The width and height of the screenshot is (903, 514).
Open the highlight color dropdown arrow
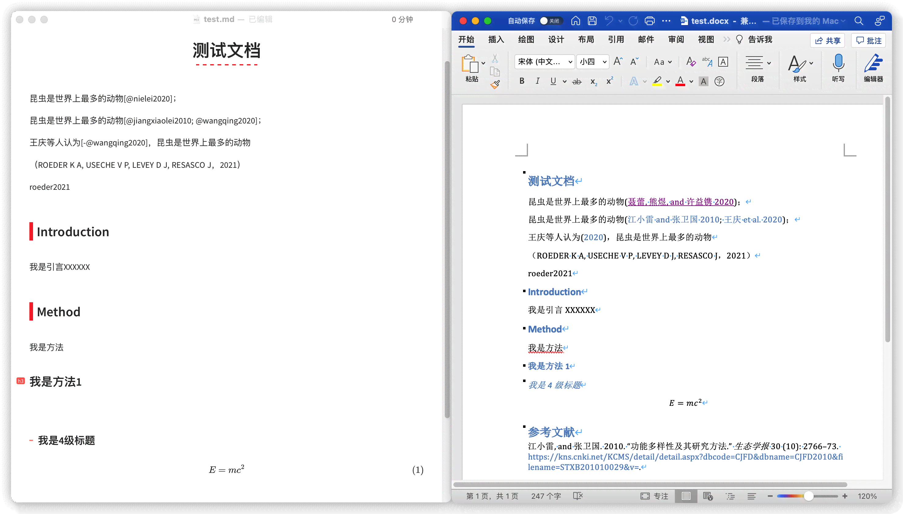tap(668, 82)
